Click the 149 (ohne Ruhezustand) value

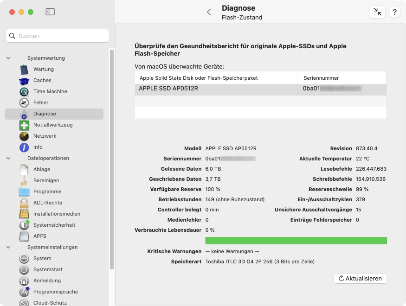tap(235, 199)
